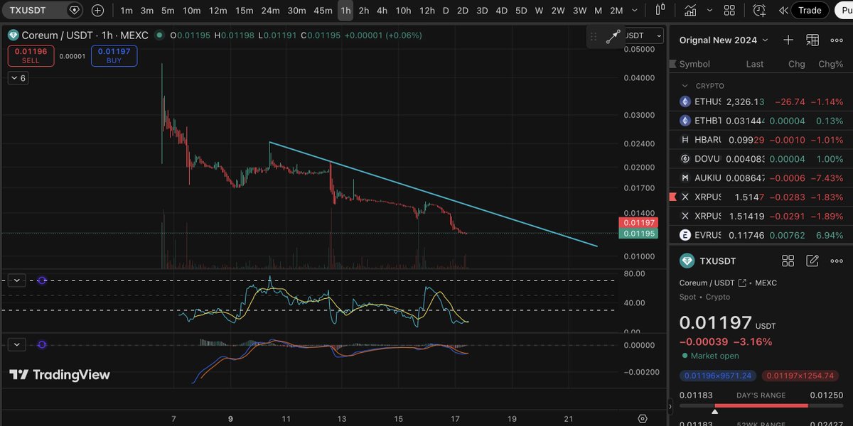This screenshot has height=426, width=853.
Task: Create an alert with the clock-plus icon
Action: [x=759, y=10]
